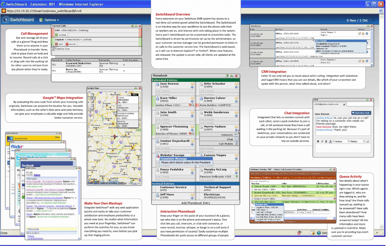Screen dimensions: 388x246
Task: Click Posey Podolsky's voicemail envelope icon
Action: (x=192, y=170)
